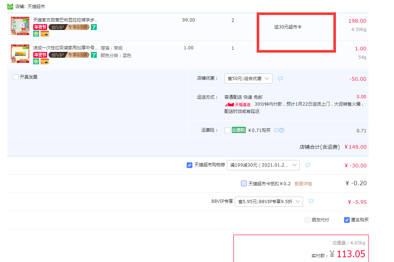This screenshot has height=262, width=394.
Task: Click 88VIP 9.5折 badge on garbage bag item
Action: click(69, 55)
